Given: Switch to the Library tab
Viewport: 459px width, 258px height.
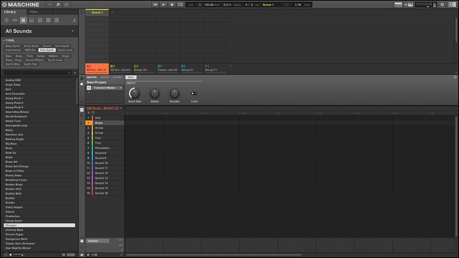Looking at the screenshot, I should pyautogui.click(x=10, y=12).
